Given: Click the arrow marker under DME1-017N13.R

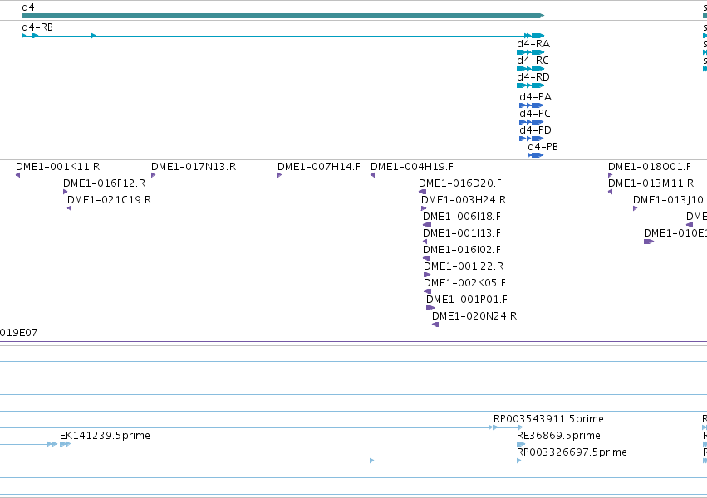Looking at the screenshot, I should pyautogui.click(x=154, y=175).
